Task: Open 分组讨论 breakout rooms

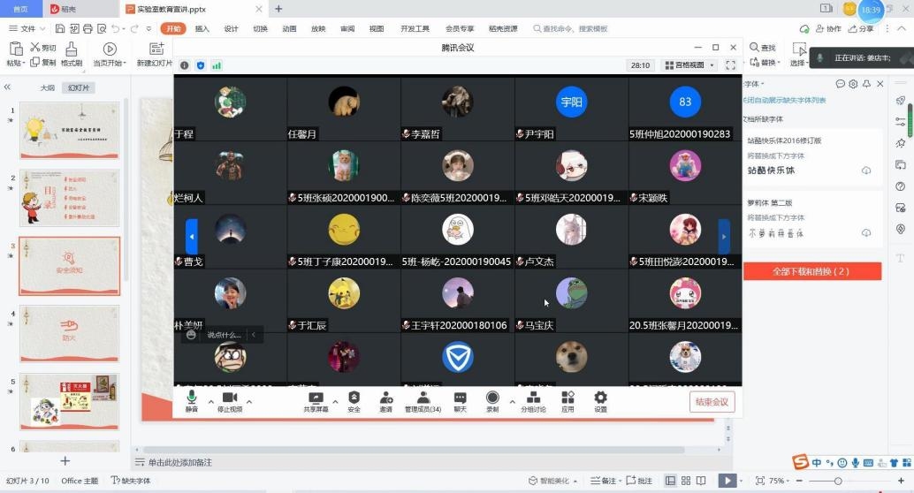Action: tap(533, 400)
